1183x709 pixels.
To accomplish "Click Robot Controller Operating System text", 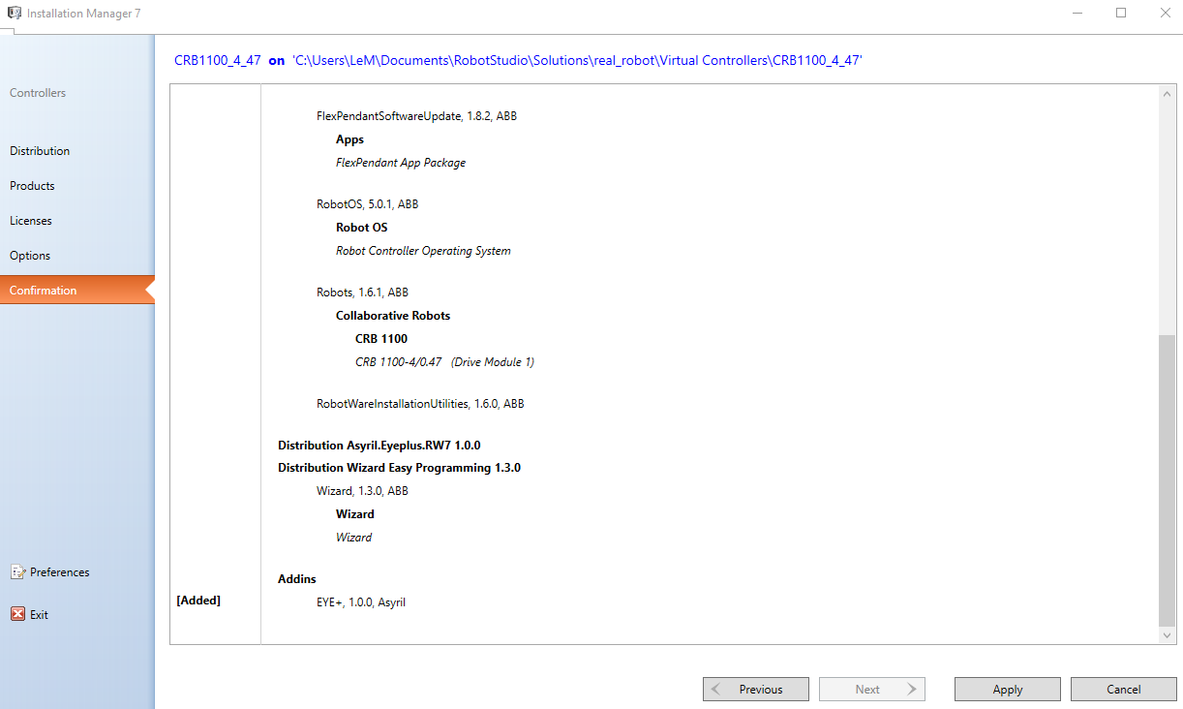I will pos(423,251).
